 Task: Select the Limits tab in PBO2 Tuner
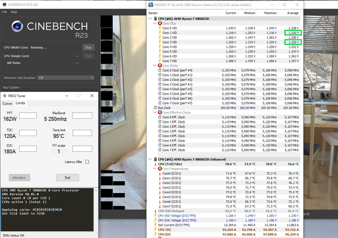[20, 103]
